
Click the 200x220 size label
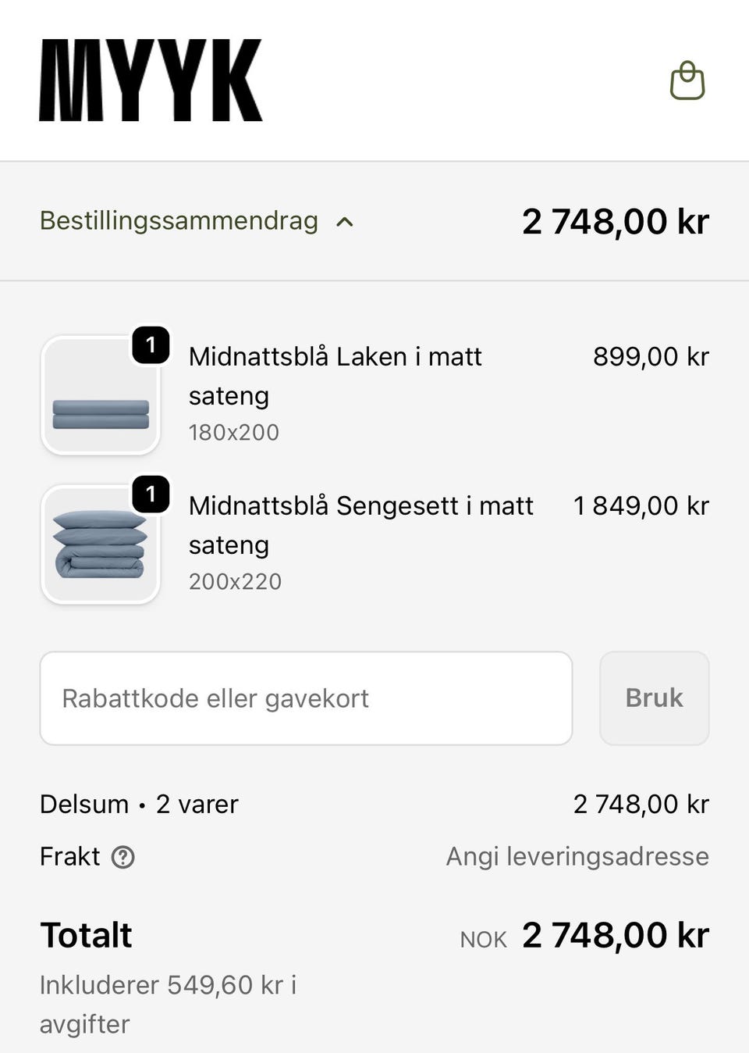pyautogui.click(x=235, y=582)
